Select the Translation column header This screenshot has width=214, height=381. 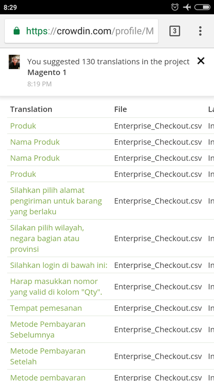click(31, 110)
